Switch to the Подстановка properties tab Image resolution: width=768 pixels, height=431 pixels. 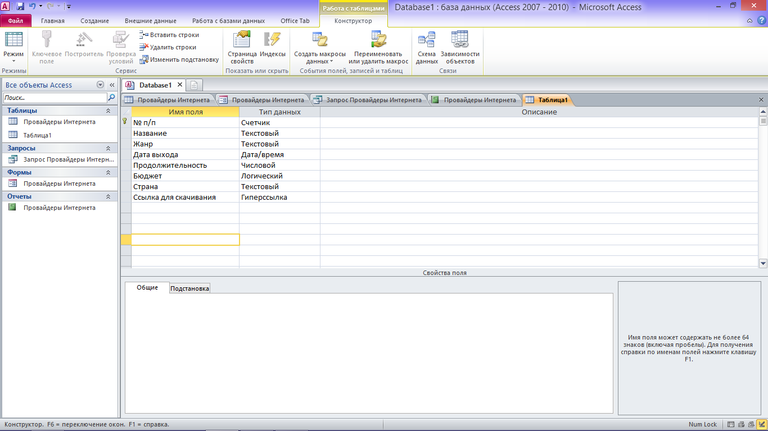[189, 288]
